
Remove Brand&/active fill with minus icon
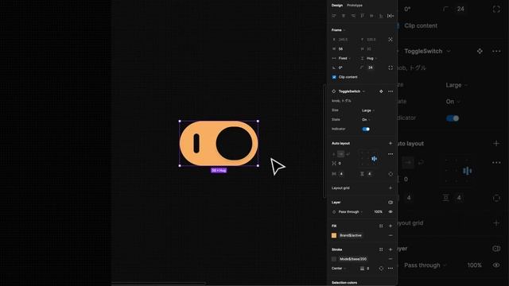pyautogui.click(x=390, y=235)
